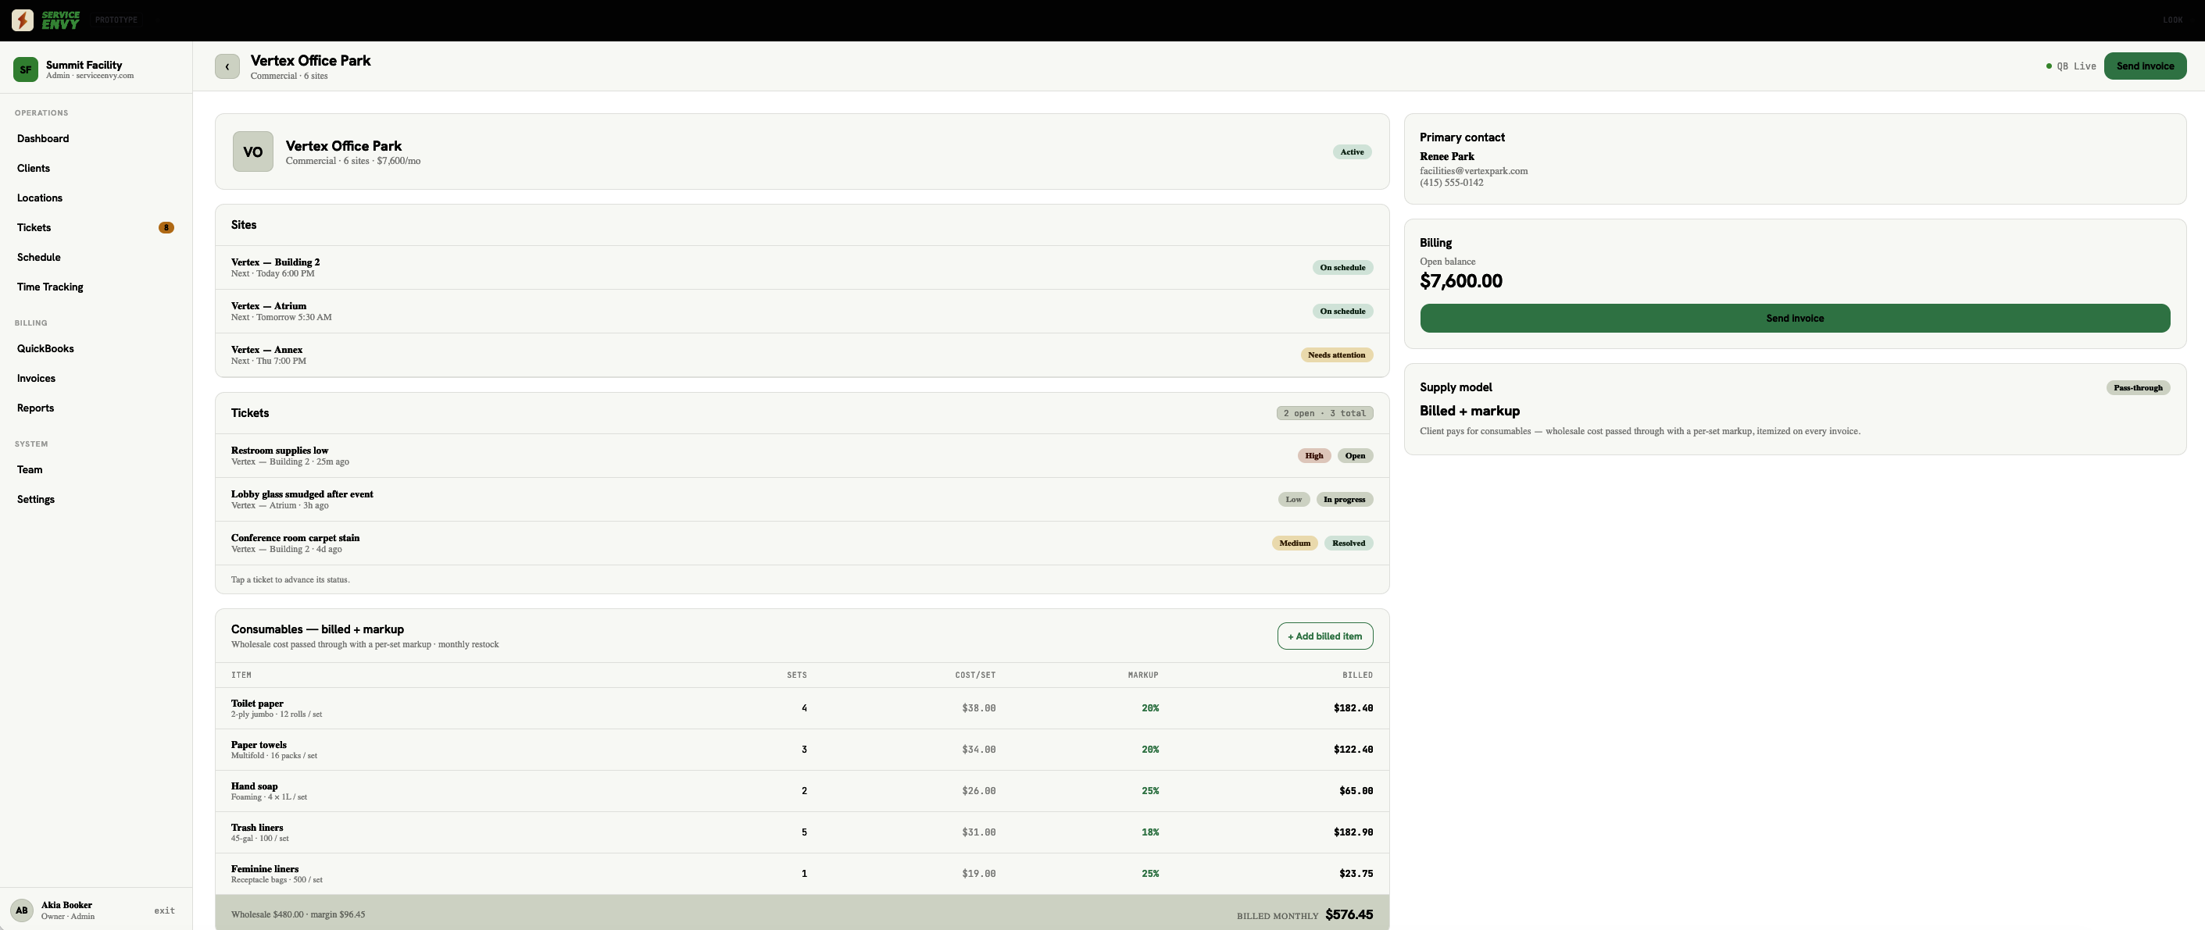Click the (415) 555-0142 phone number
The image size is (2205, 930).
click(x=1451, y=183)
